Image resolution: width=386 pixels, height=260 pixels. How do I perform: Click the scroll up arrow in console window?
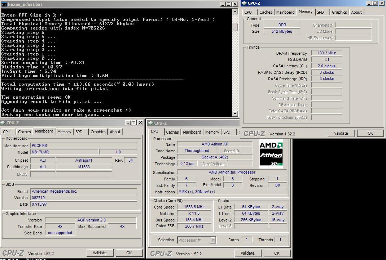(235, 12)
